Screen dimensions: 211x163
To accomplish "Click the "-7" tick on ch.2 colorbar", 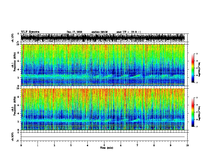I will (x=196, y=127).
